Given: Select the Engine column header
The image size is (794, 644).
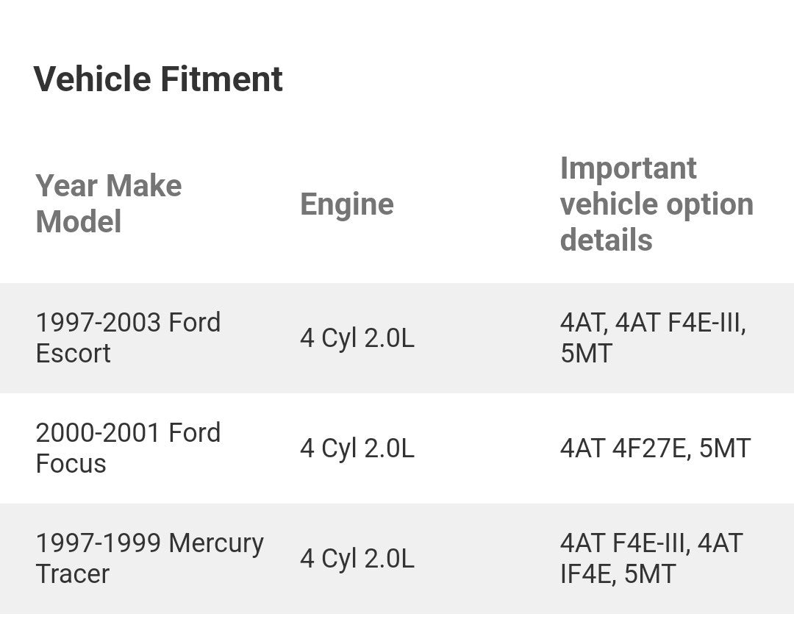Looking at the screenshot, I should point(347,204).
